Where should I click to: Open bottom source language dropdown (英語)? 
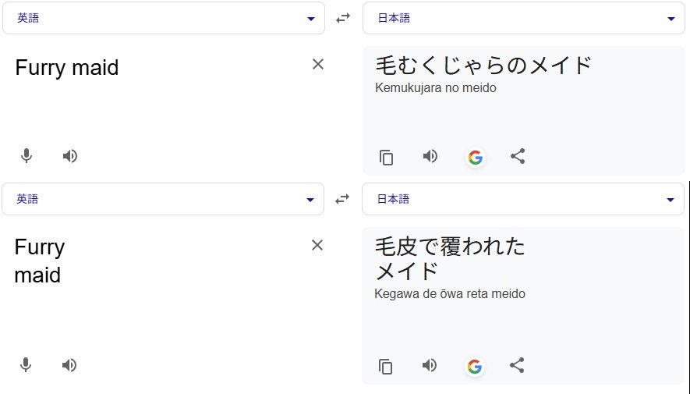[x=164, y=199]
